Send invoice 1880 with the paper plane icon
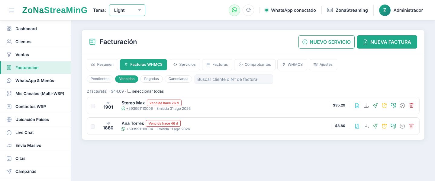Viewport: 435px width, 181px height. (x=375, y=126)
